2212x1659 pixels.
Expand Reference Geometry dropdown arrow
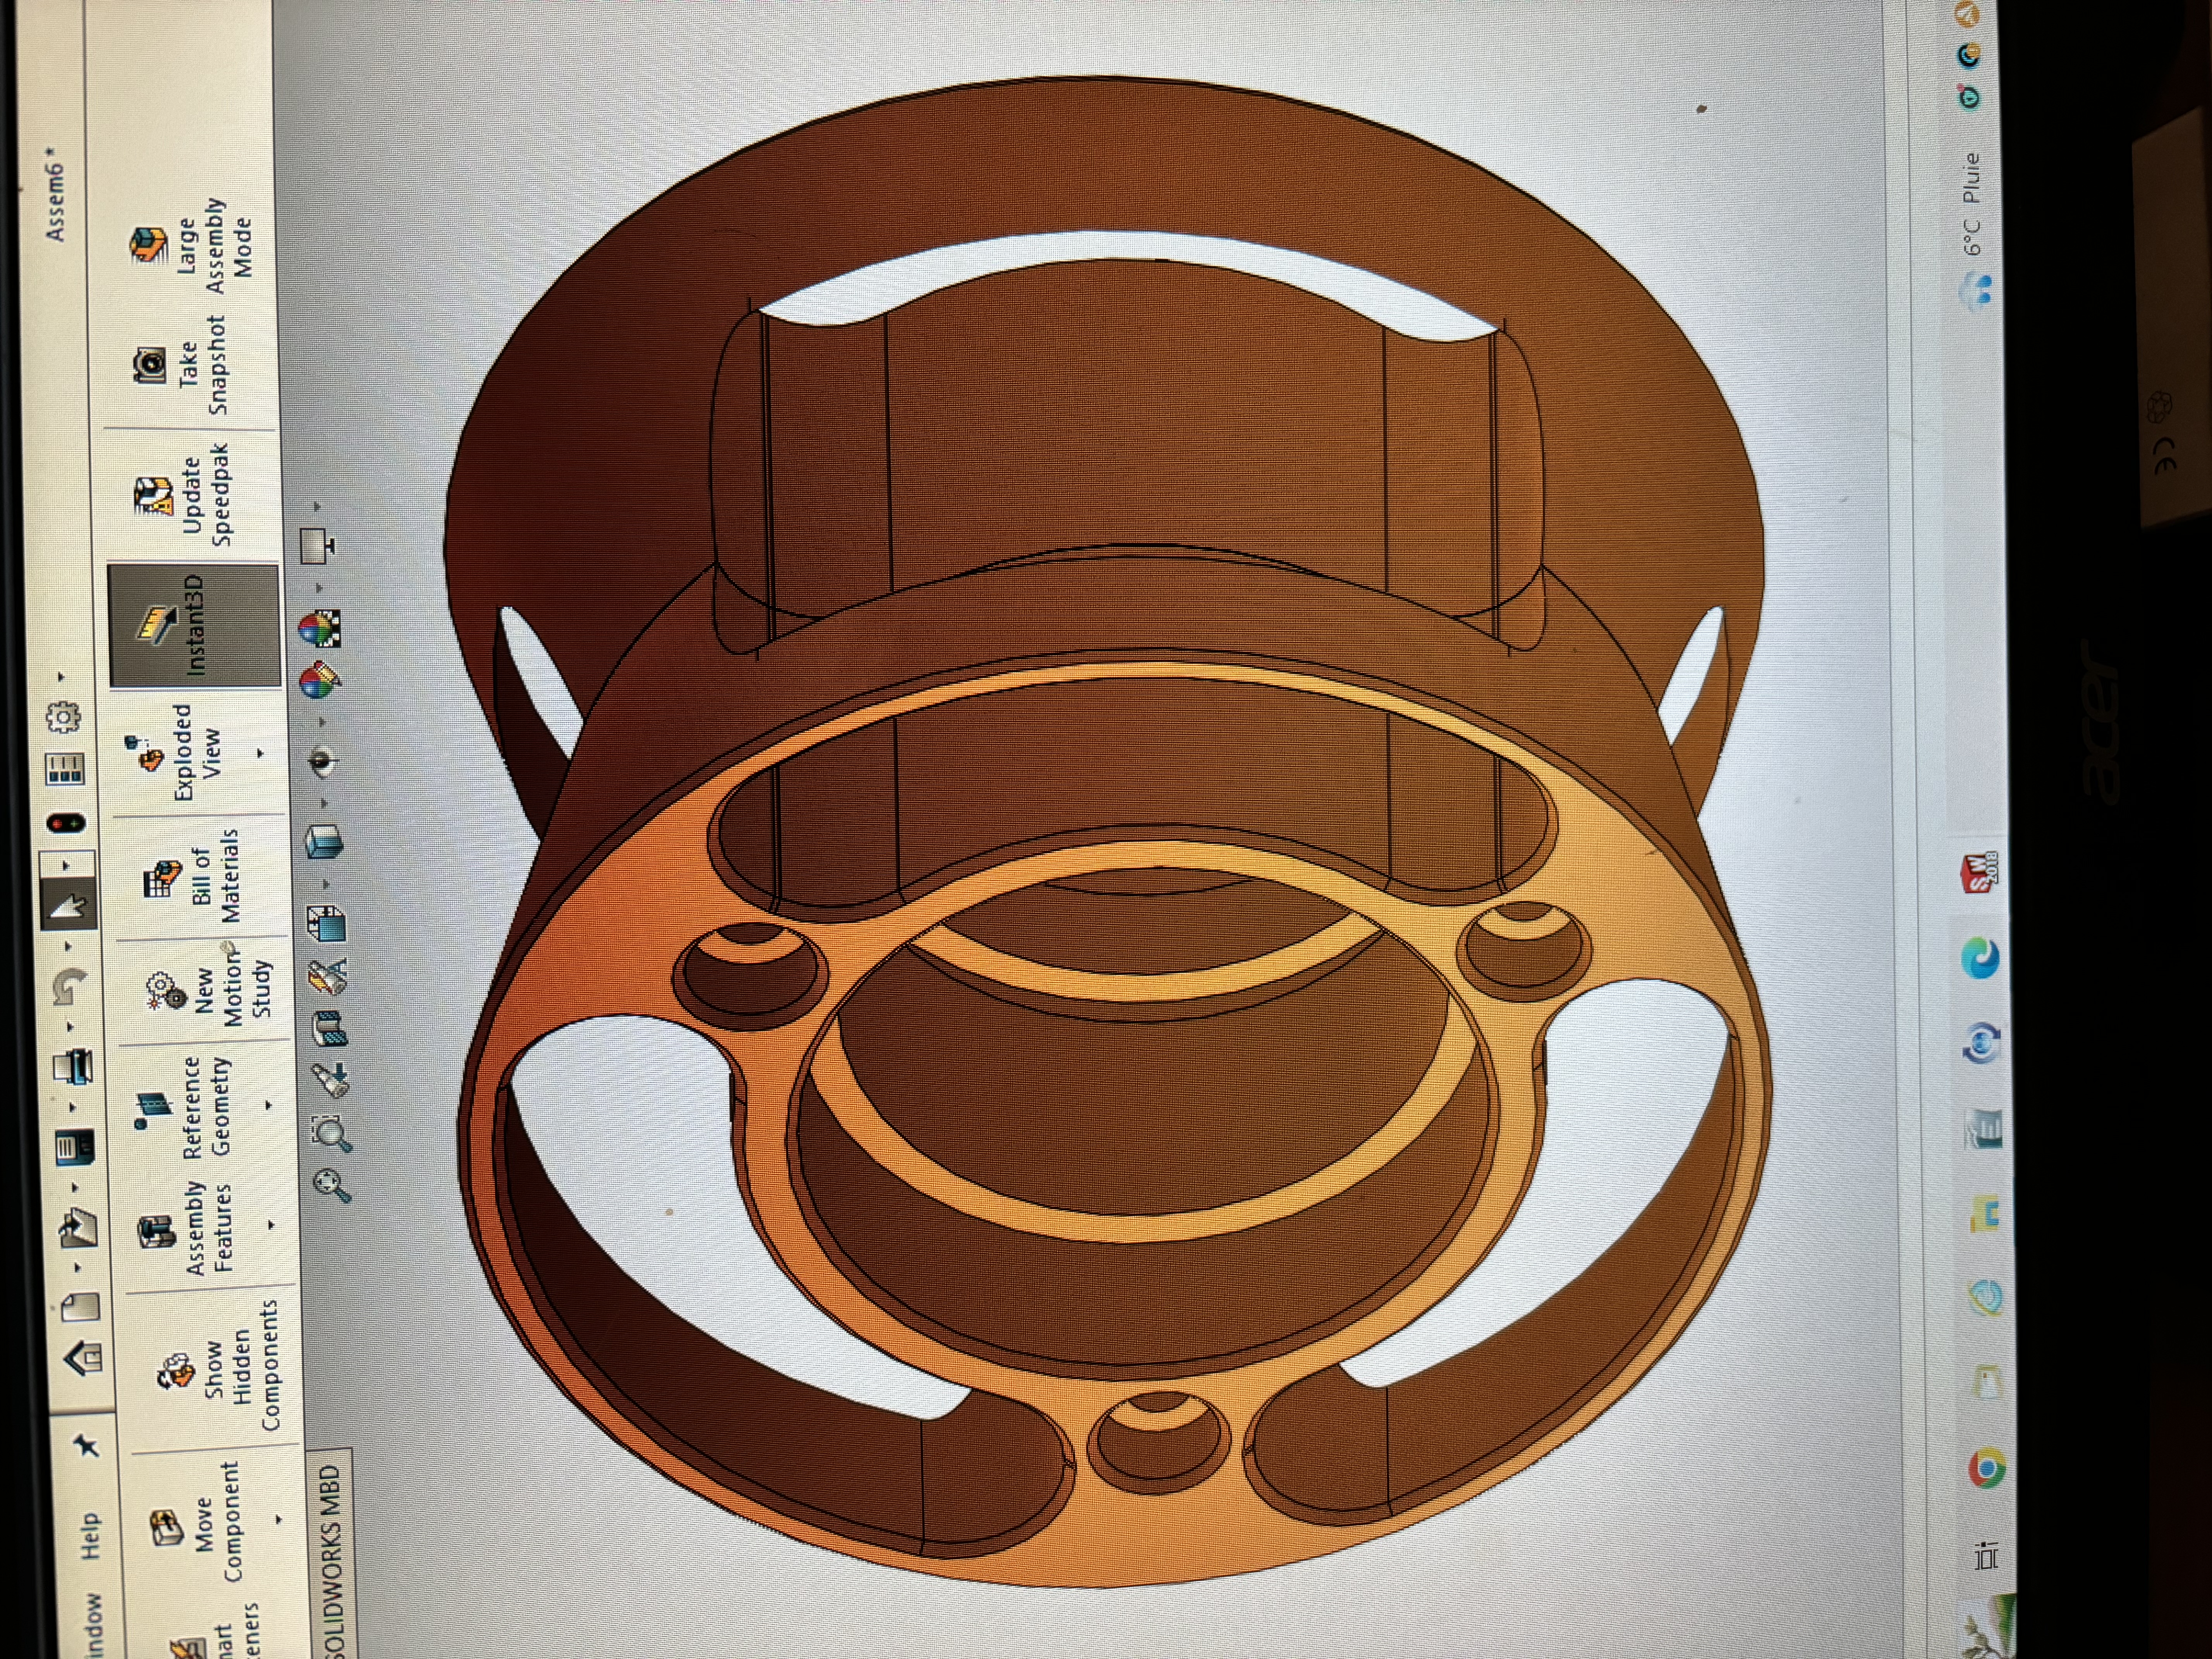coord(268,1105)
